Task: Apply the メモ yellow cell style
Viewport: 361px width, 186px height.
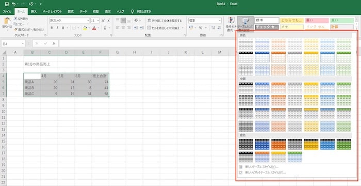Action: [292, 27]
